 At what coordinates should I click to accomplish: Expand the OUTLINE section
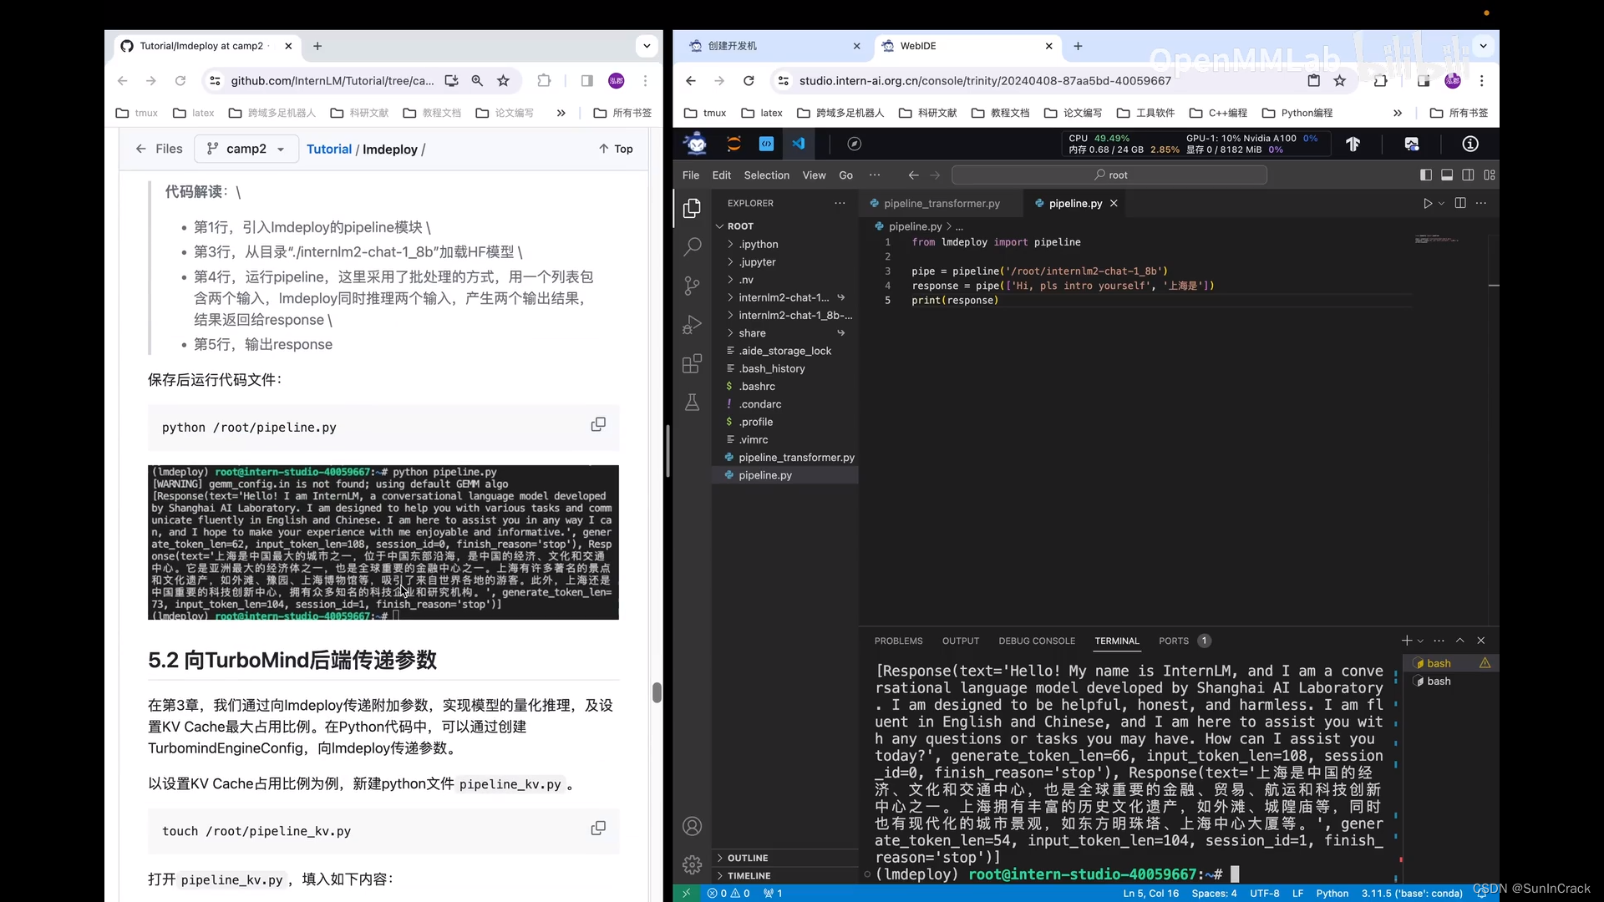coord(747,858)
